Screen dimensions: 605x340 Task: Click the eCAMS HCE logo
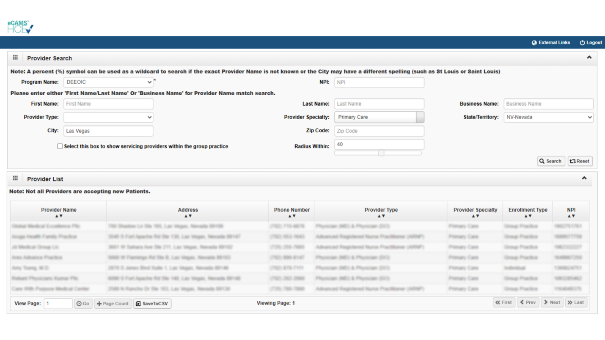click(20, 27)
